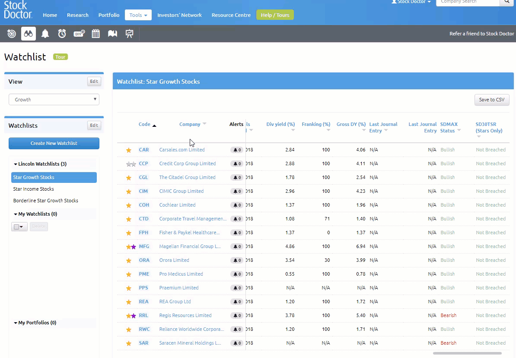This screenshot has height=358, width=516.
Task: Select the binoculars Watchlist icon
Action: click(28, 34)
